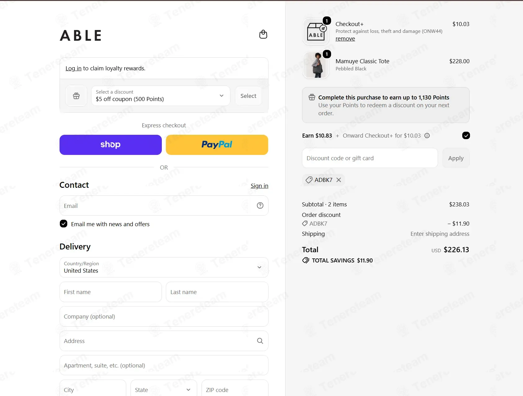
Task: Open the Country/Region dropdown
Action: (164, 267)
